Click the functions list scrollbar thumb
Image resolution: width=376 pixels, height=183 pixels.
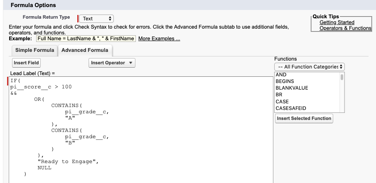point(342,77)
